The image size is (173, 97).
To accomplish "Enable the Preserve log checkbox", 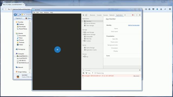I will 95,73.
